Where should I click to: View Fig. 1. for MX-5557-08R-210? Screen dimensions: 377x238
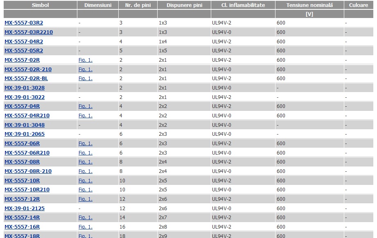click(86, 171)
